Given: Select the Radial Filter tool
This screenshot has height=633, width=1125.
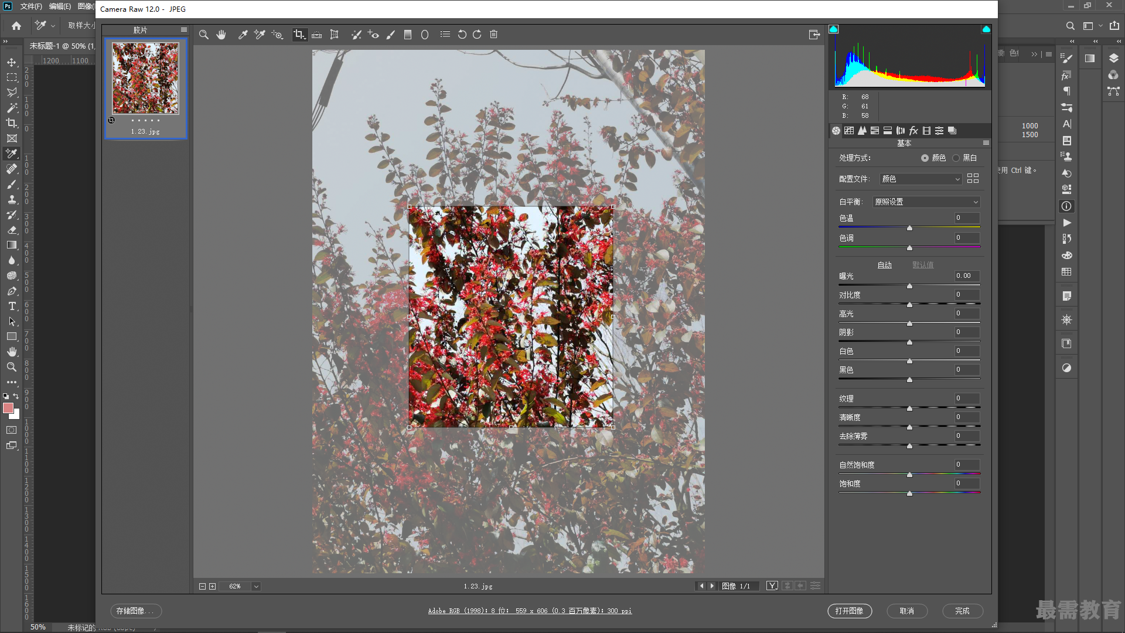Looking at the screenshot, I should tap(425, 35).
